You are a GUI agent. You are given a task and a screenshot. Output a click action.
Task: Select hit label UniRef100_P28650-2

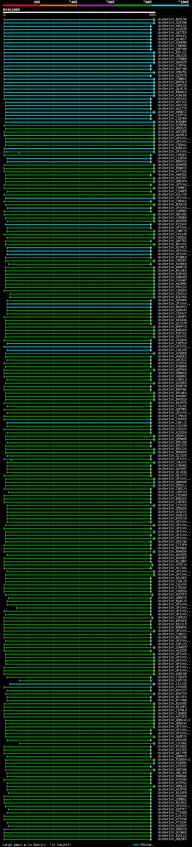click(174, 760)
